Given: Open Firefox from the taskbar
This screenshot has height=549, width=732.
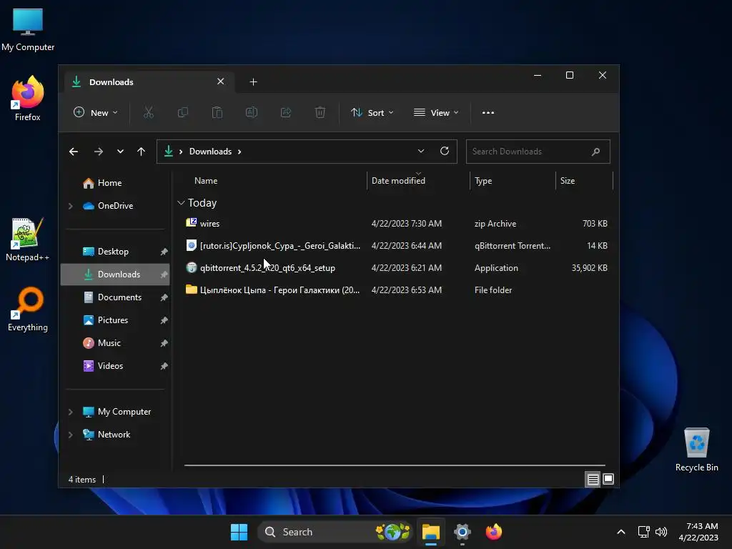Looking at the screenshot, I should pyautogui.click(x=493, y=532).
